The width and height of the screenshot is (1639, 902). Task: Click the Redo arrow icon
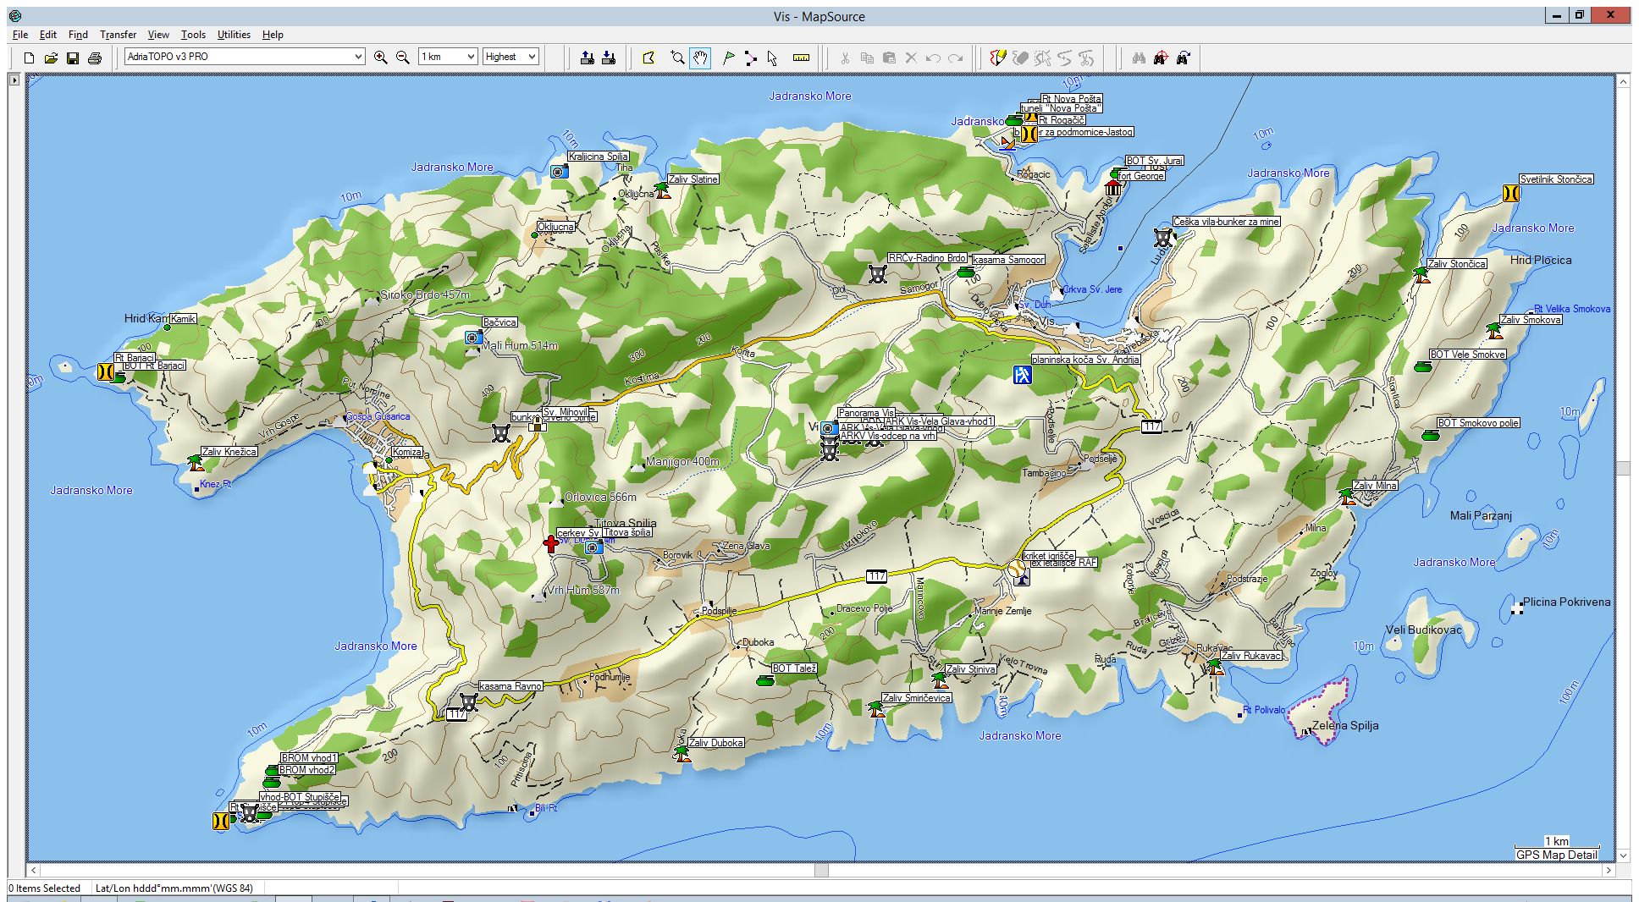point(955,58)
